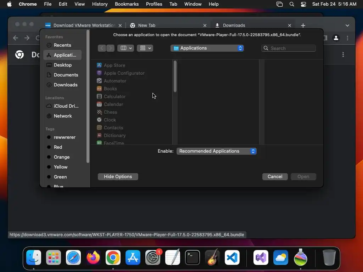Click Chrome back arrow
Screen dimensions: 363x272
pyautogui.click(x=16, y=38)
